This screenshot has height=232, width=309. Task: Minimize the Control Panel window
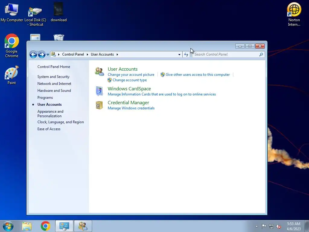(x=240, y=46)
